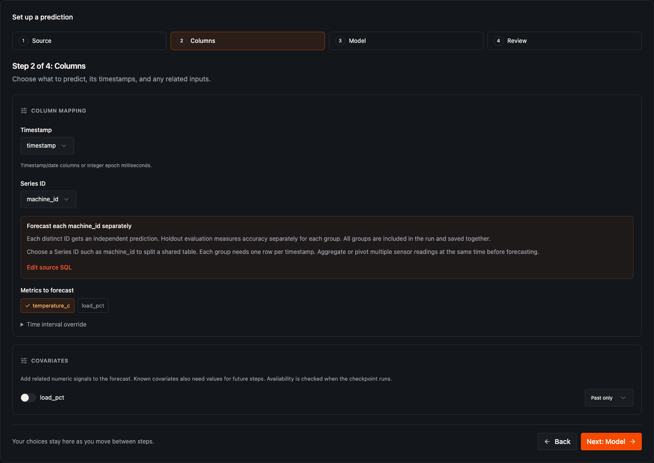This screenshot has height=463, width=654.
Task: Click the 'Set up a prediction' title
Action: coord(42,17)
